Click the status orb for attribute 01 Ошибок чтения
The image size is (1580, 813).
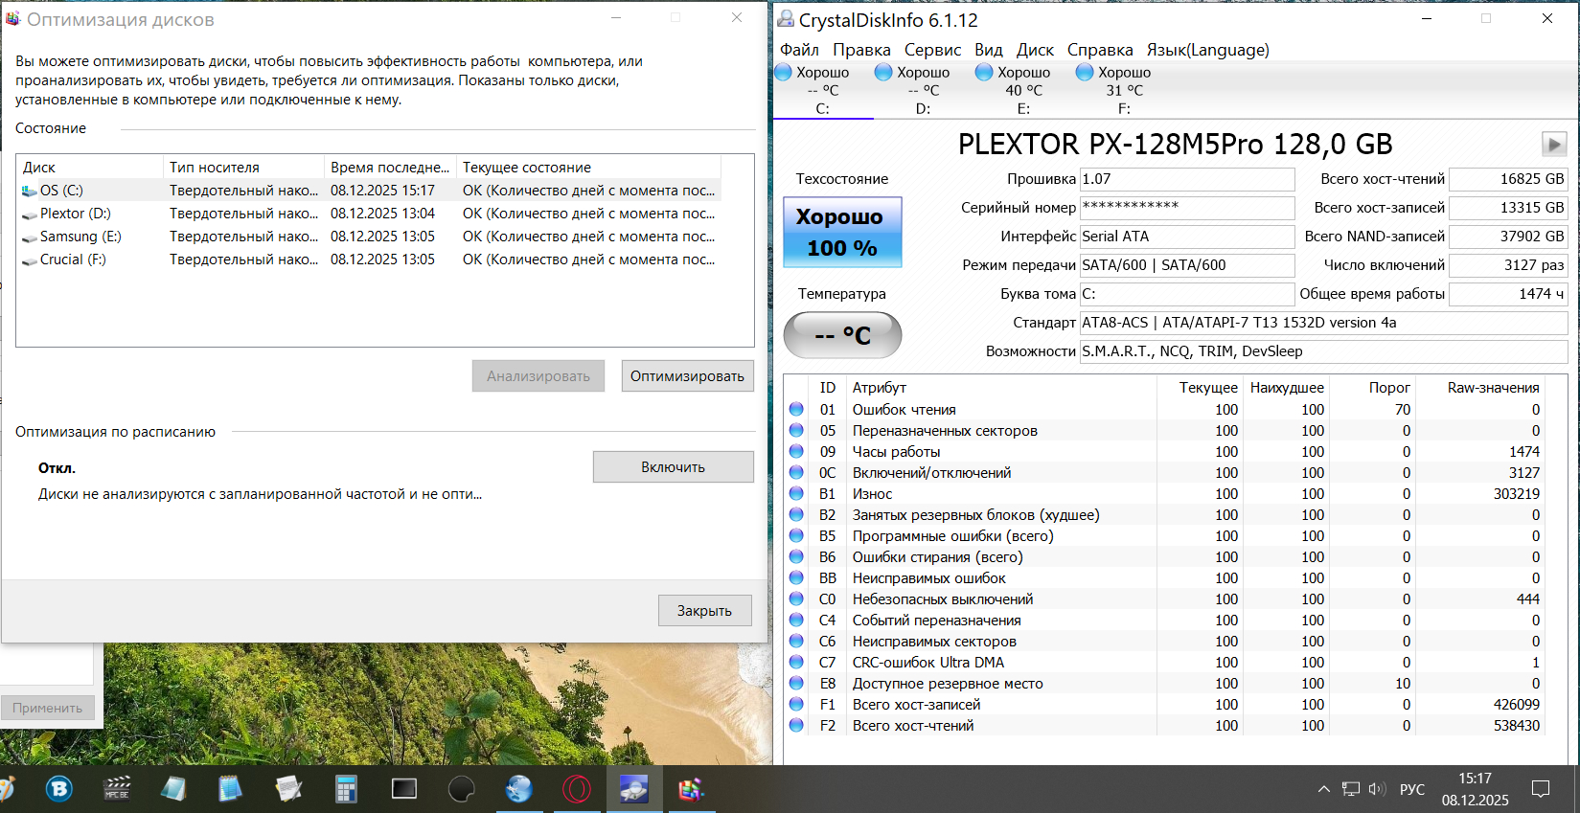[x=796, y=410]
